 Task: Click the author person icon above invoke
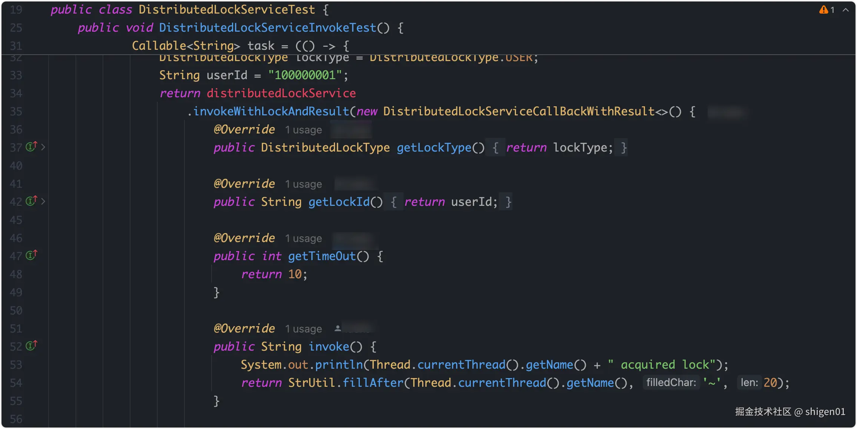pos(338,328)
